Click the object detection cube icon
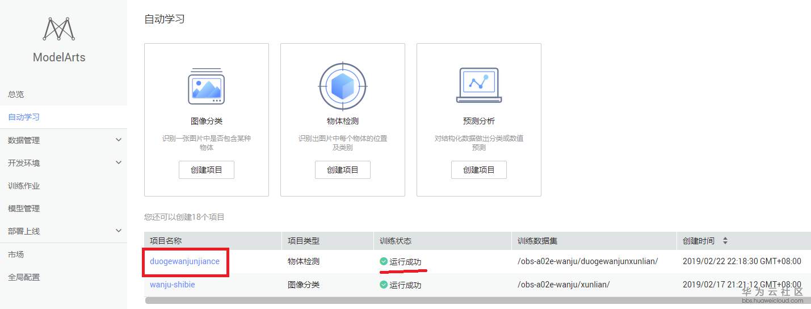Screen dimensions: 811x309 pyautogui.click(x=342, y=86)
